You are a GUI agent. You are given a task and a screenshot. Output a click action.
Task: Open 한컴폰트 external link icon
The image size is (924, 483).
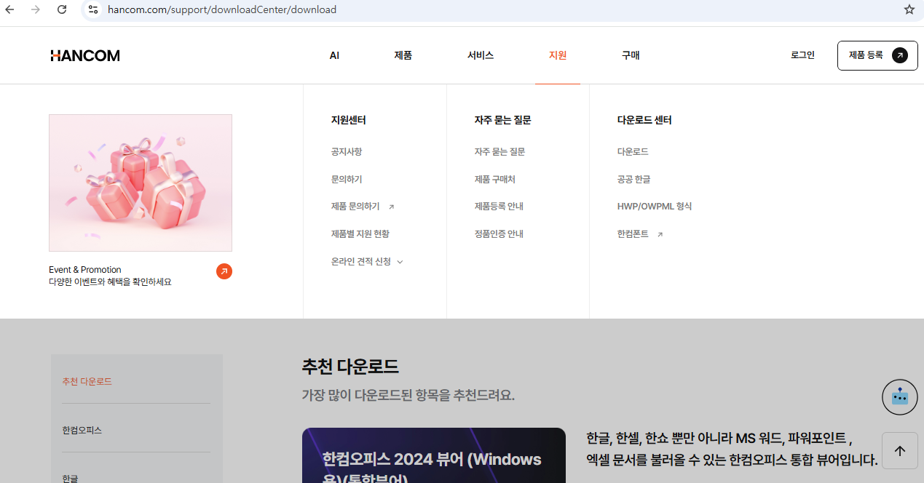point(660,234)
